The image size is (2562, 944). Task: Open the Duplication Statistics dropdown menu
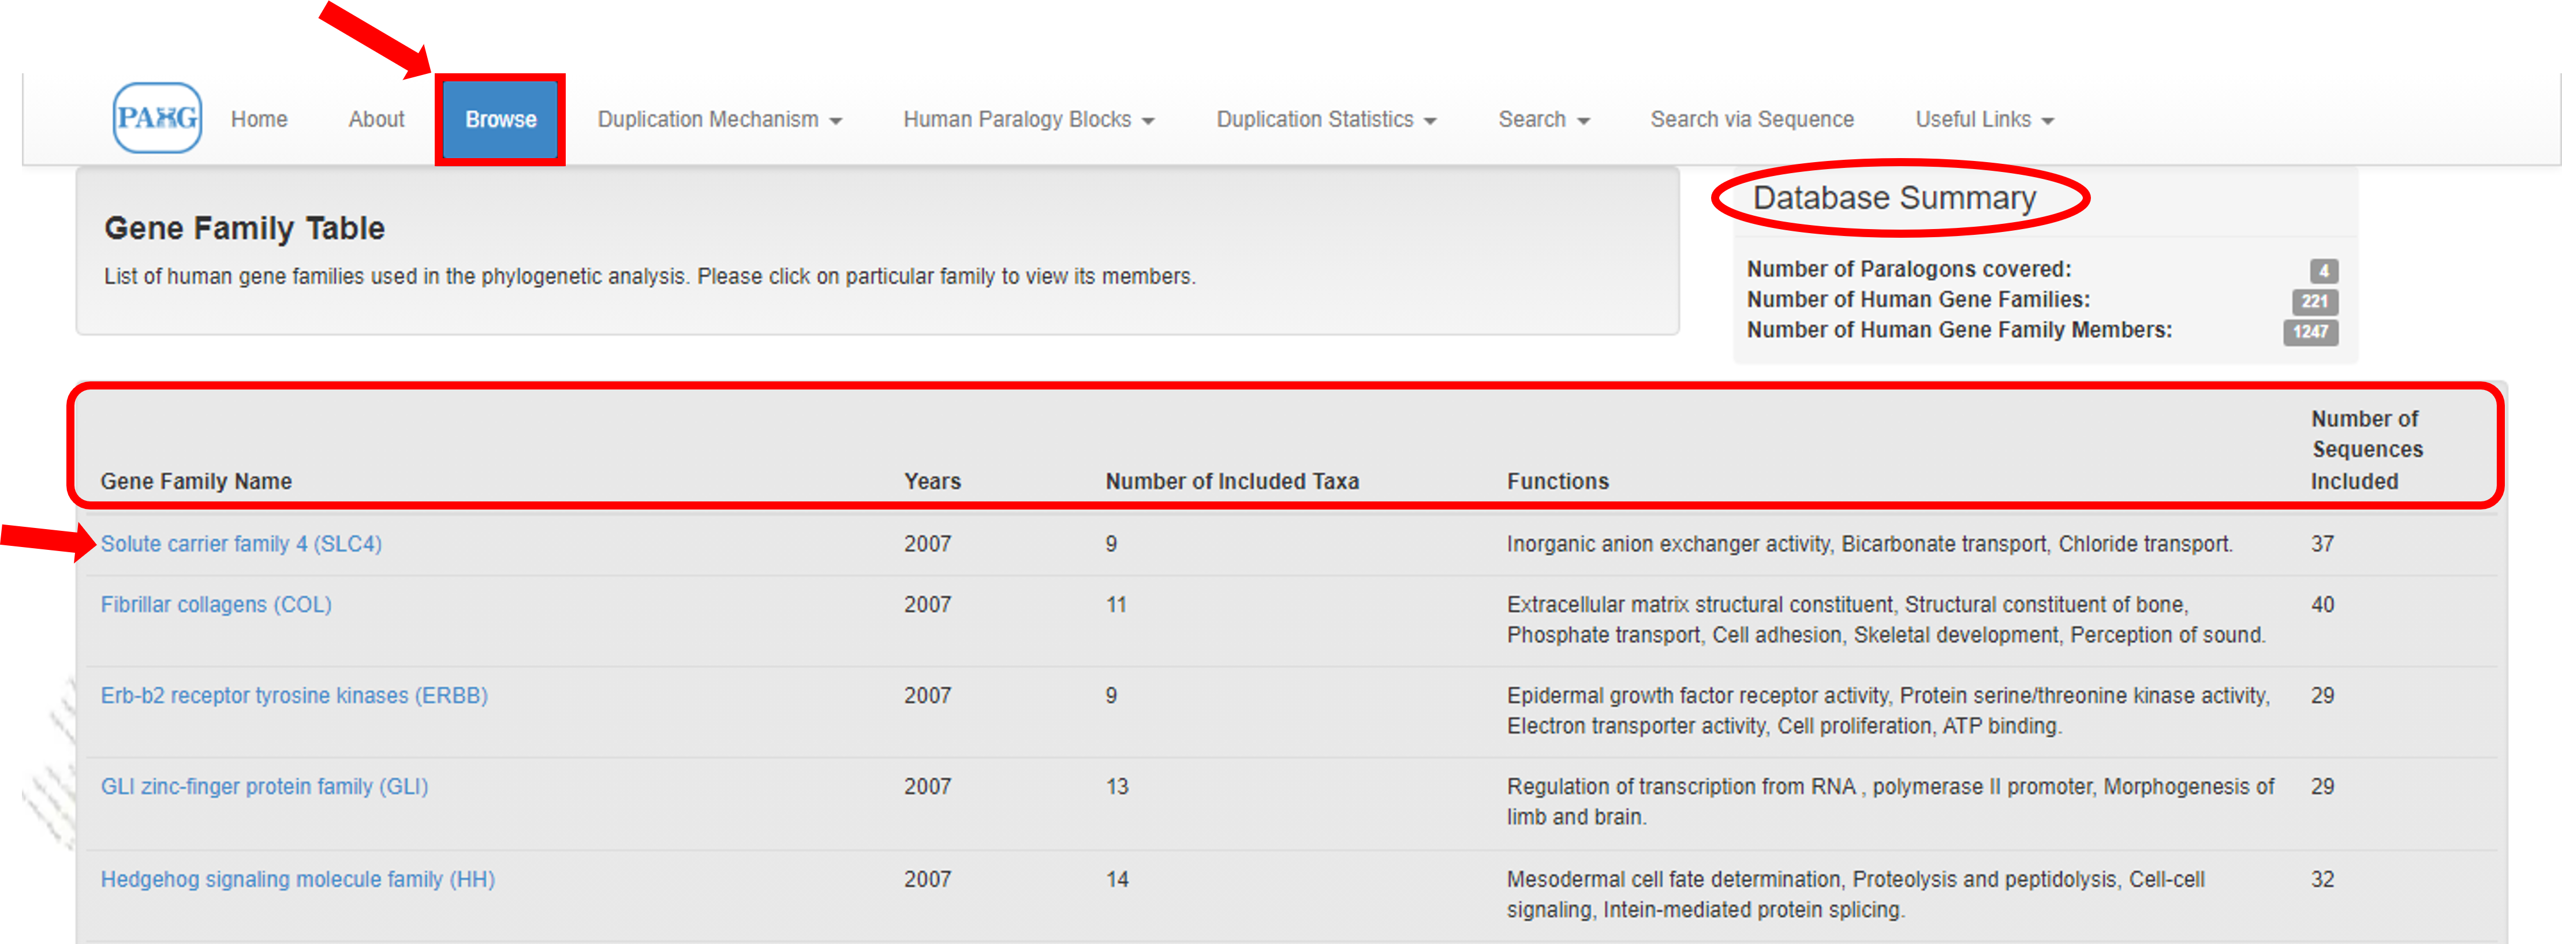pos(1326,119)
